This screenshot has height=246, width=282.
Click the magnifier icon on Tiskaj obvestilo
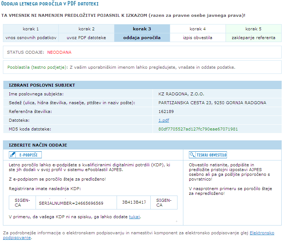193,155
